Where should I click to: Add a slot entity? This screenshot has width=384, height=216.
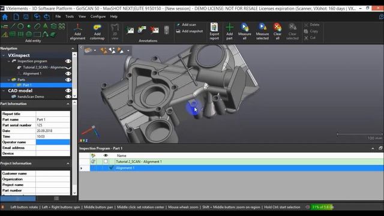pyautogui.click(x=37, y=26)
